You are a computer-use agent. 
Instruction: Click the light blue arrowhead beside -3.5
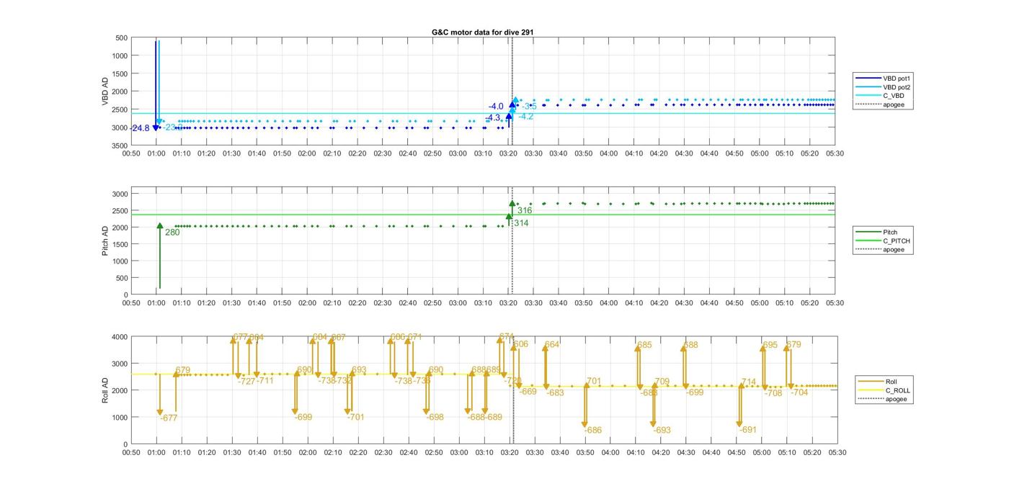point(516,100)
